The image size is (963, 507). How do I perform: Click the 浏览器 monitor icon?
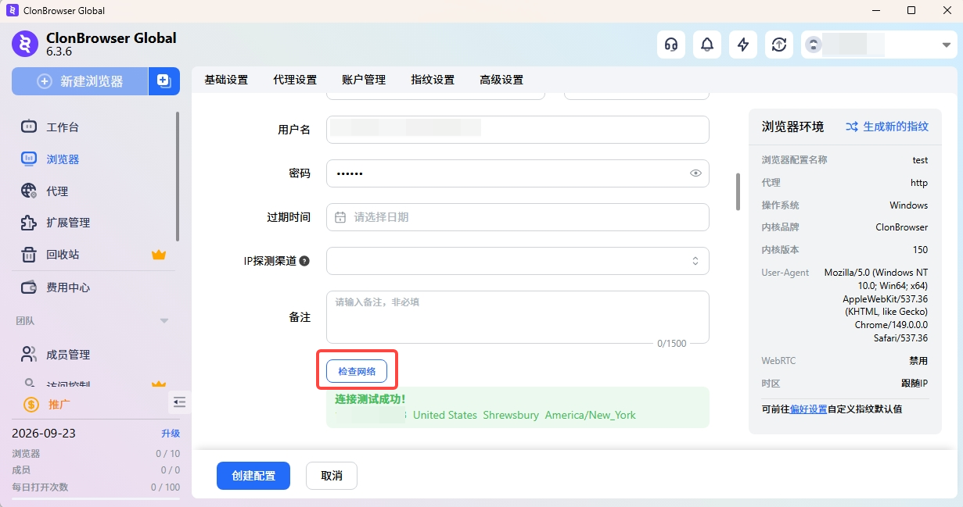click(29, 159)
